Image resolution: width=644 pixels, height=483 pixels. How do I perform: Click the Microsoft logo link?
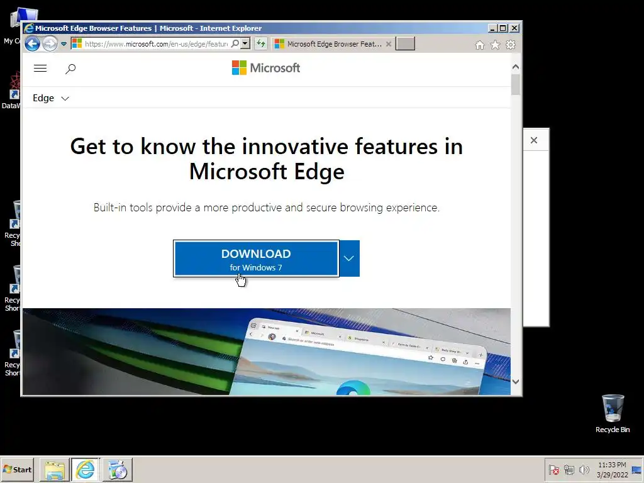click(266, 68)
